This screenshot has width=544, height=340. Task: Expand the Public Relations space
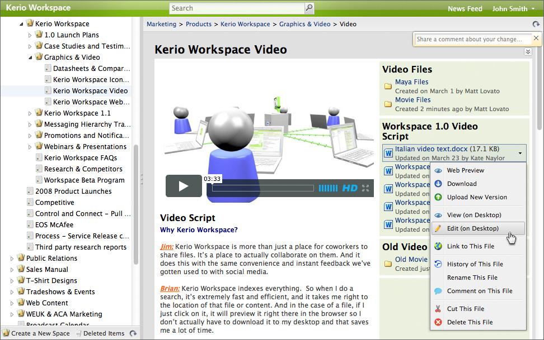(12, 258)
